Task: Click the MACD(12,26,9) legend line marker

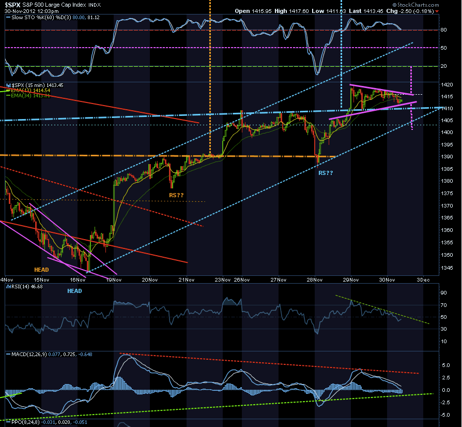Action: pyautogui.click(x=8, y=355)
